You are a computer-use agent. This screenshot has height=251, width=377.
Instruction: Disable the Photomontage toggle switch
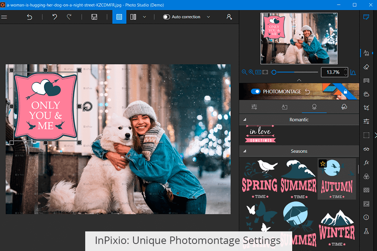point(256,91)
